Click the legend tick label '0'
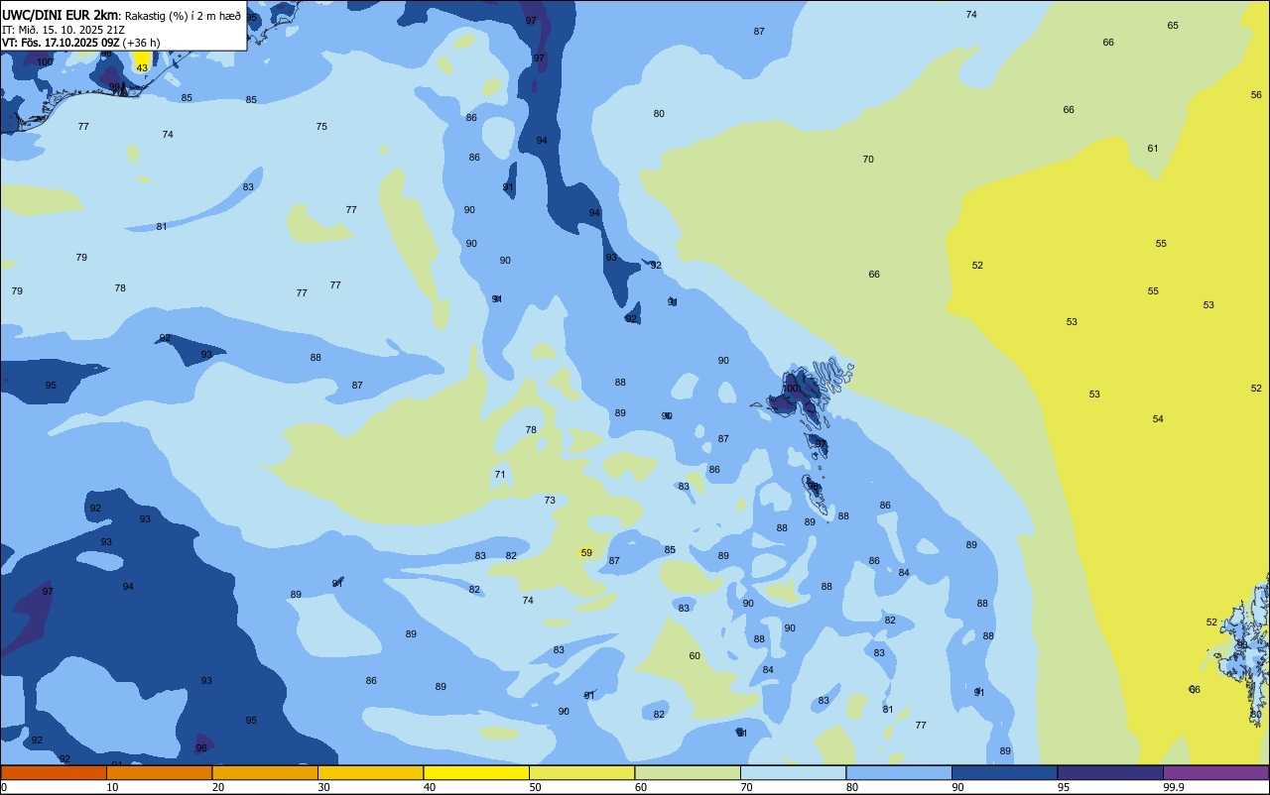Image resolution: width=1270 pixels, height=795 pixels. click(x=4, y=787)
